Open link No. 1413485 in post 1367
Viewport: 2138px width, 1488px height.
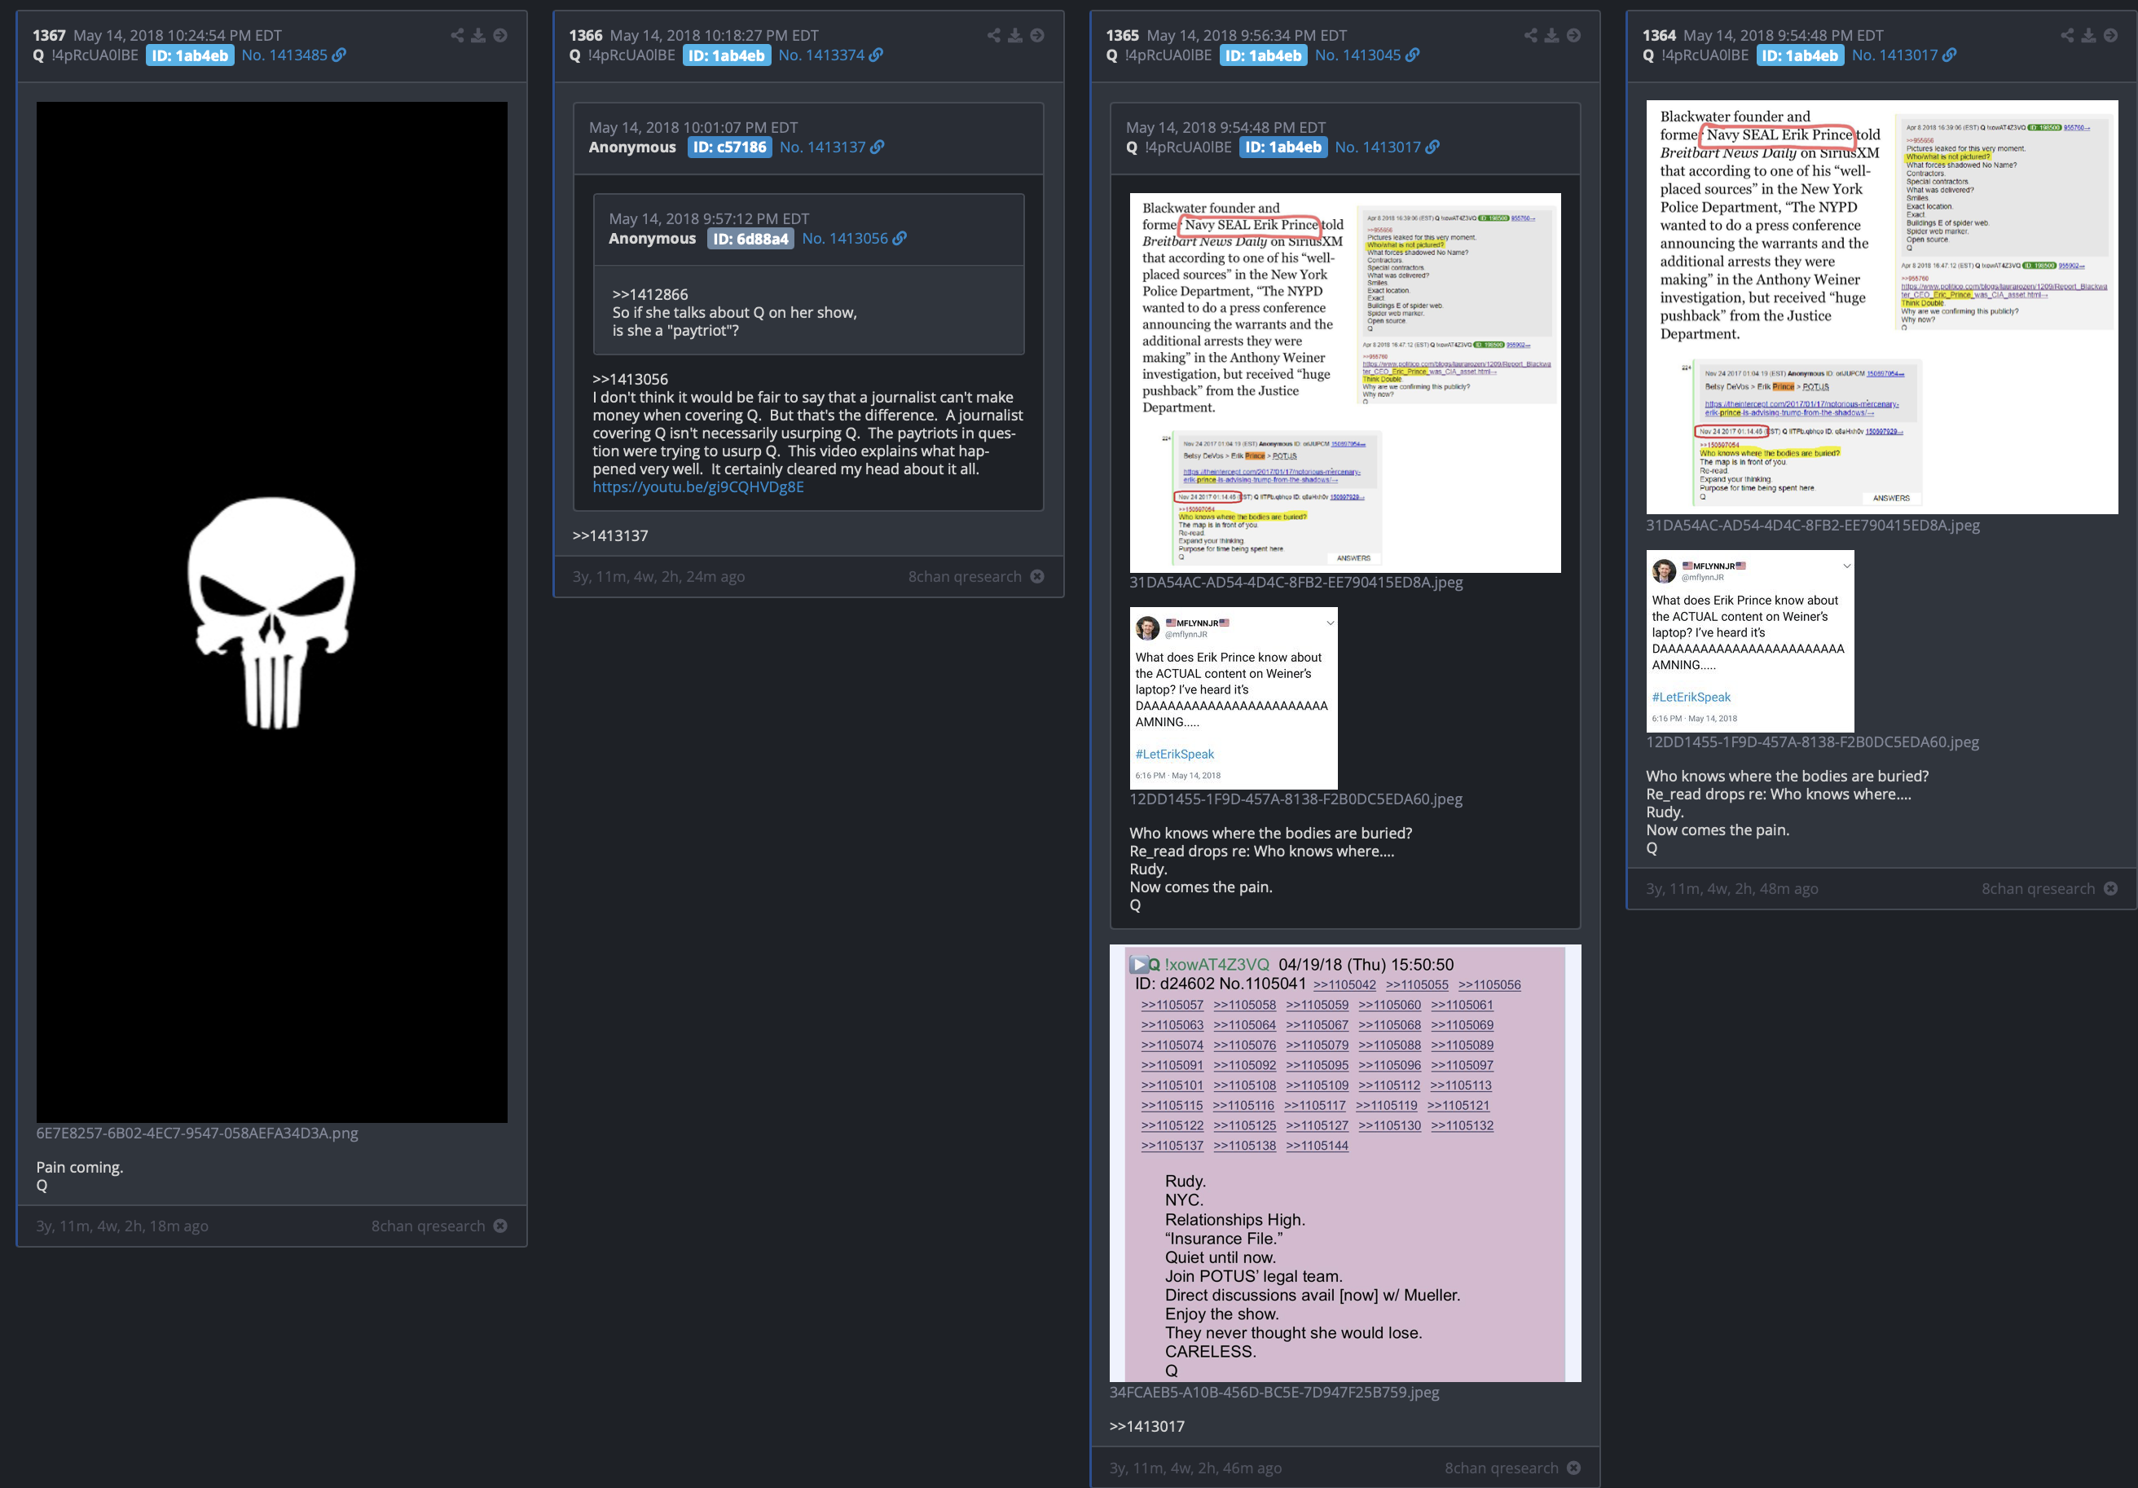tap(293, 55)
